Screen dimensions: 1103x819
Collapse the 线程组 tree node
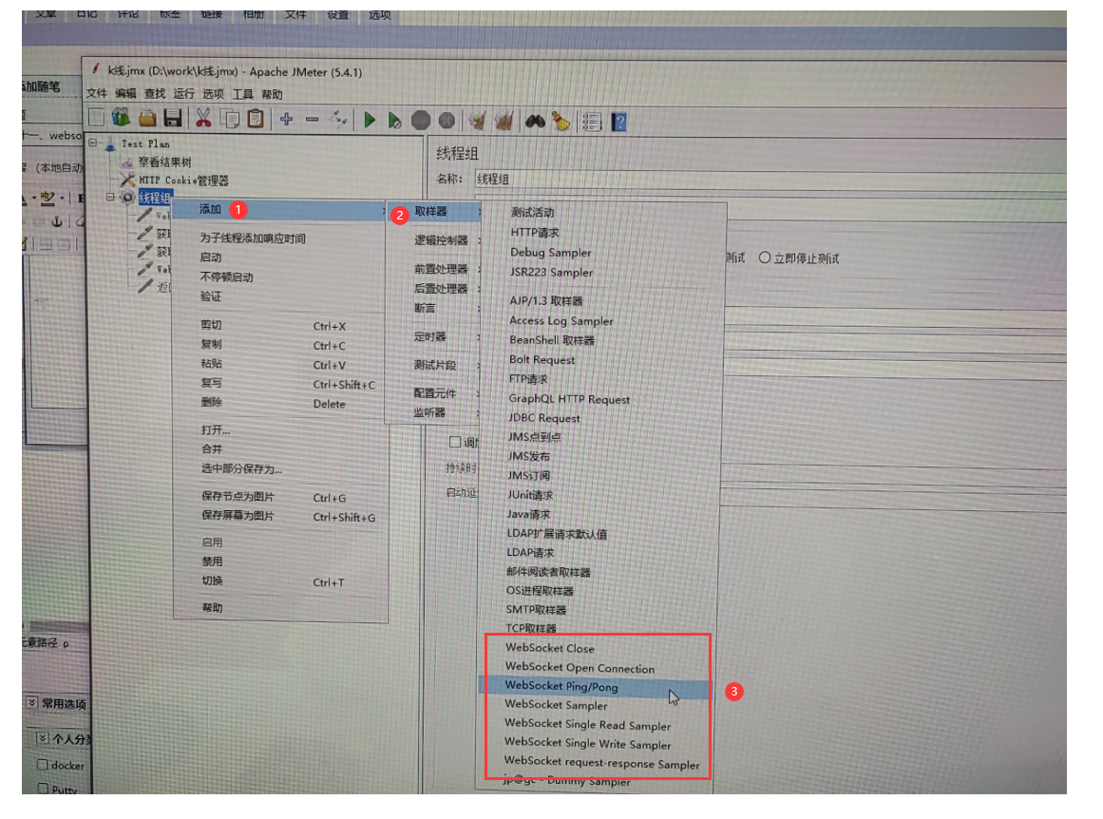pyautogui.click(x=110, y=197)
